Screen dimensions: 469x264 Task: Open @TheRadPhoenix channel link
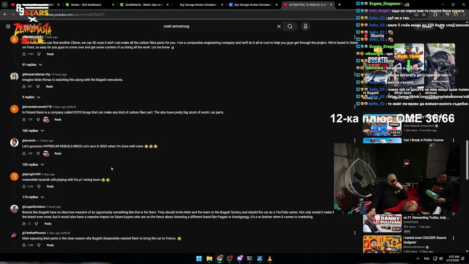34,233
